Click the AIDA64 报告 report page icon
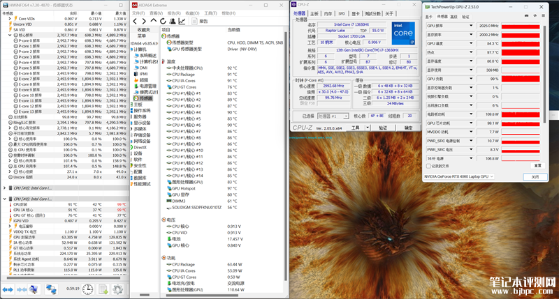Screen dimensions: 559x299 click(x=194, y=22)
